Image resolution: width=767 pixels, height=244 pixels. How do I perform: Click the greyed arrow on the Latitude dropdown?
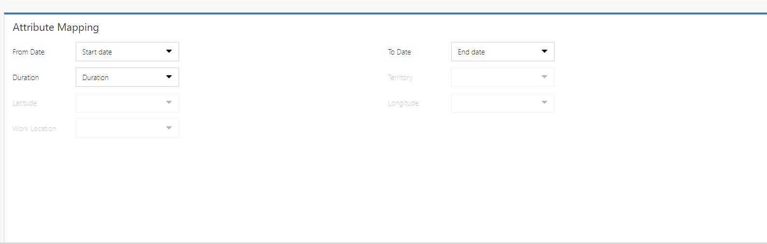[x=169, y=103]
